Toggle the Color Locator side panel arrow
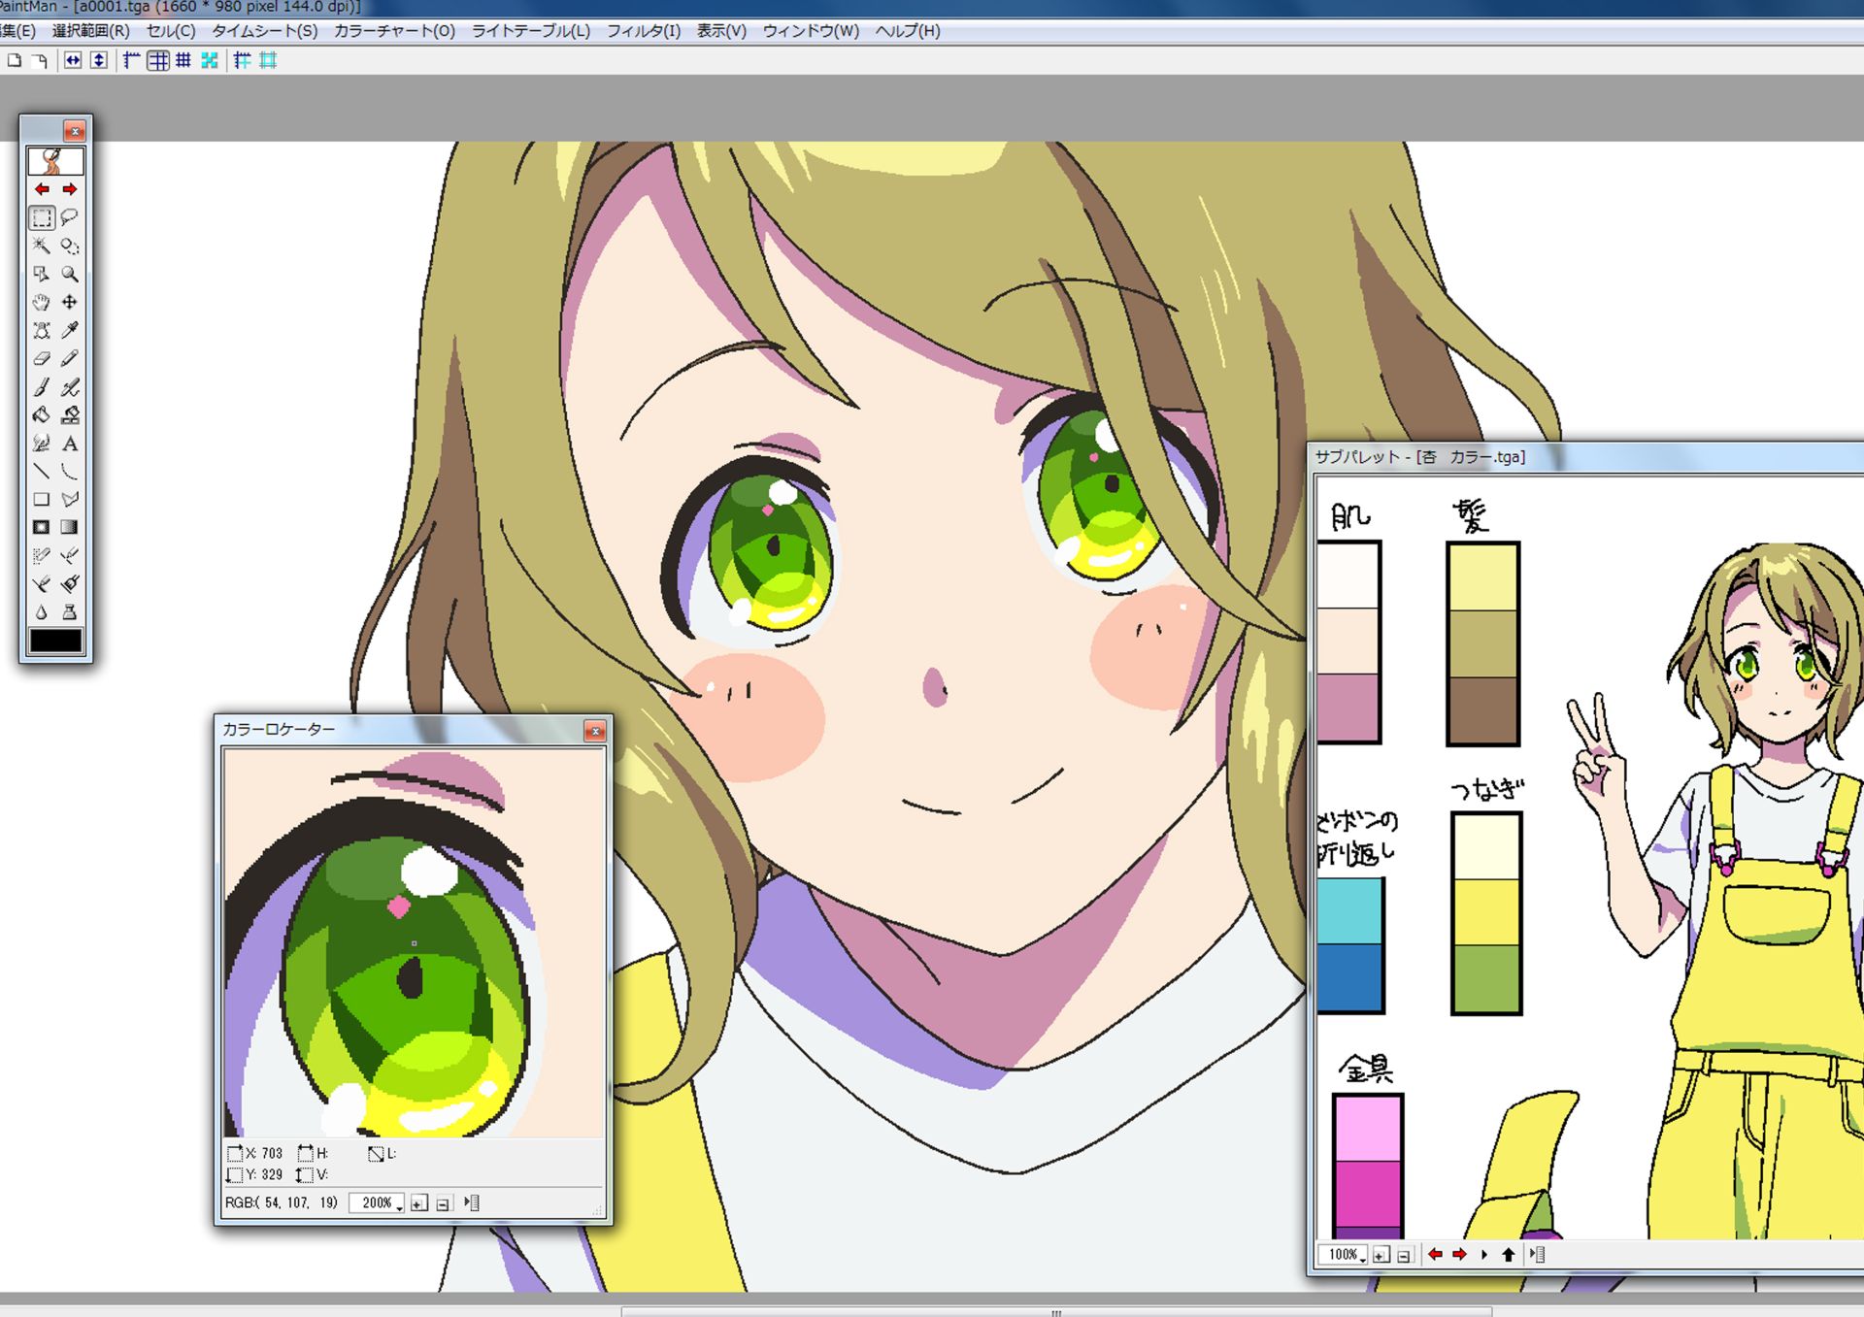Viewport: 1864px width, 1317px height. click(472, 1203)
